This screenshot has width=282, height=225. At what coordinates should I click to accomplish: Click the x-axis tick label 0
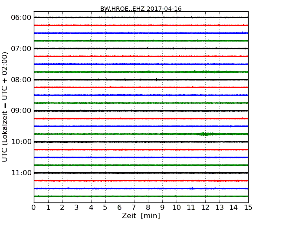[34, 208]
